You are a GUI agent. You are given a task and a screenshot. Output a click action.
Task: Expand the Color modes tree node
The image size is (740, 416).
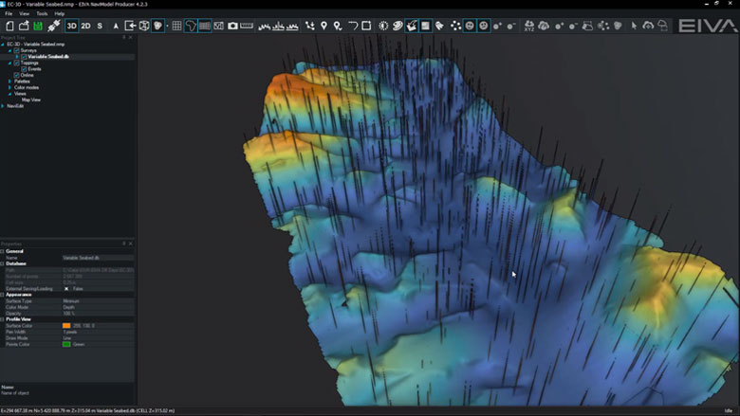coord(9,87)
